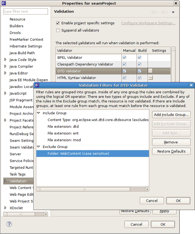Toggle Manual checkbox for BPEL Validator
Screen dimensions: 195x234
(125, 57)
